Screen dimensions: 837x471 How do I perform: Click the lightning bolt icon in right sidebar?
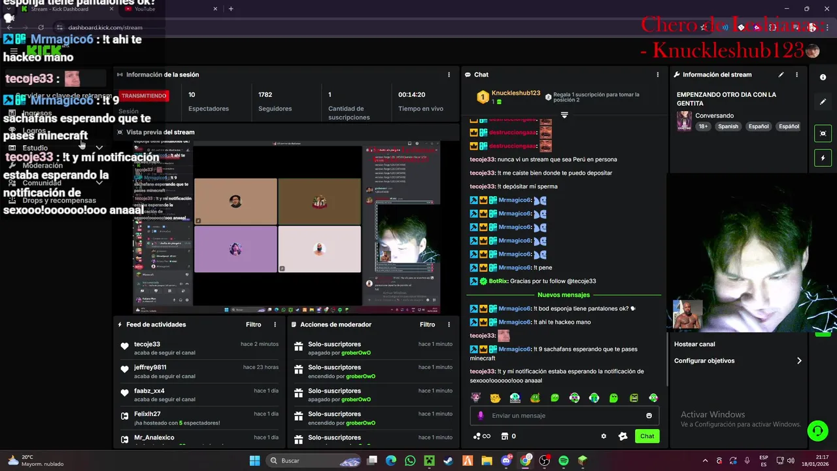click(x=823, y=158)
